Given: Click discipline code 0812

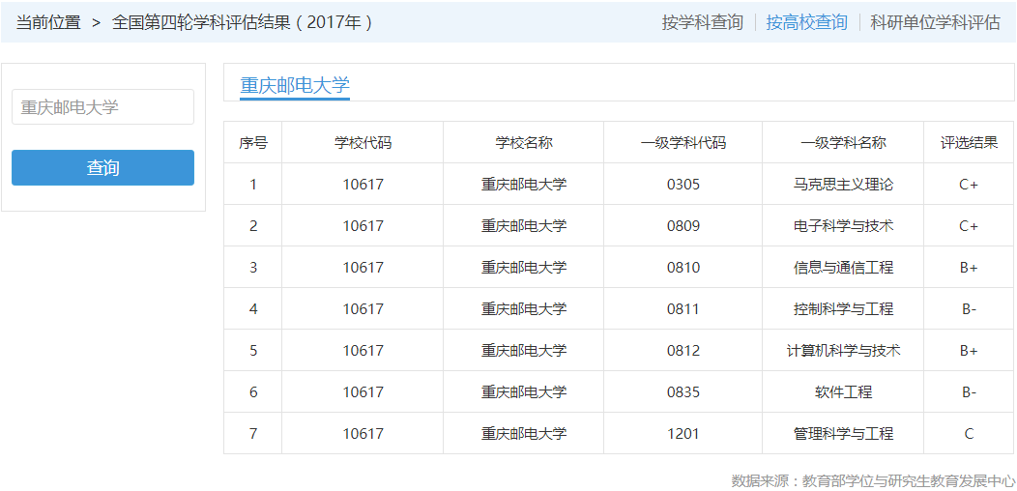Looking at the screenshot, I should [683, 350].
